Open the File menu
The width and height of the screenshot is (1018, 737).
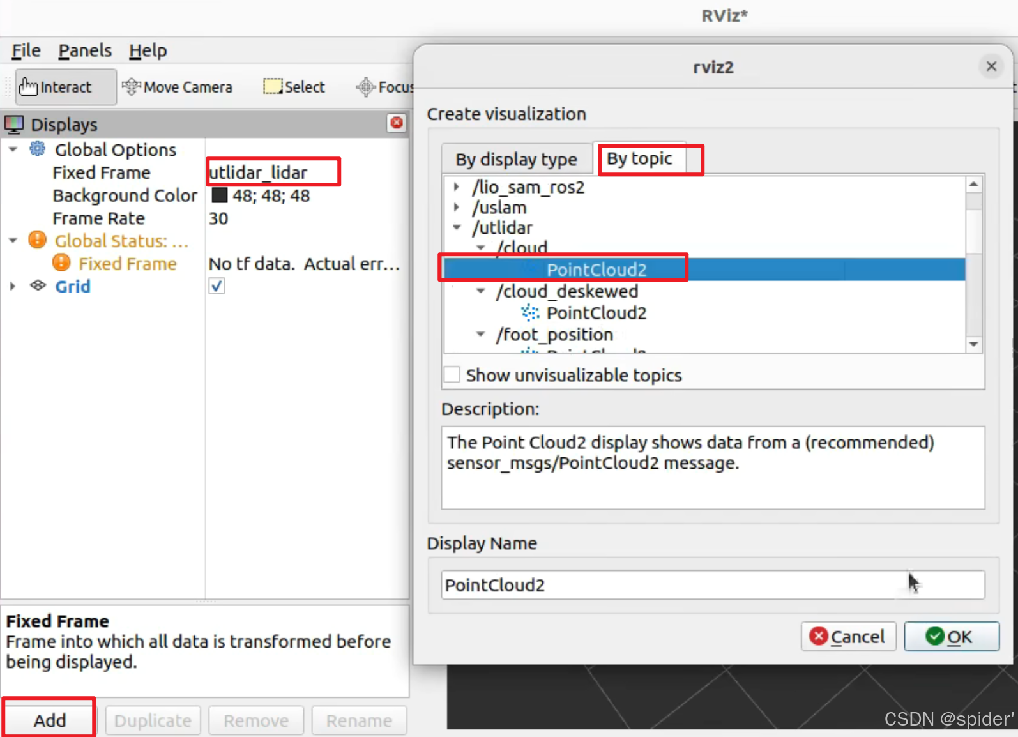tap(26, 50)
